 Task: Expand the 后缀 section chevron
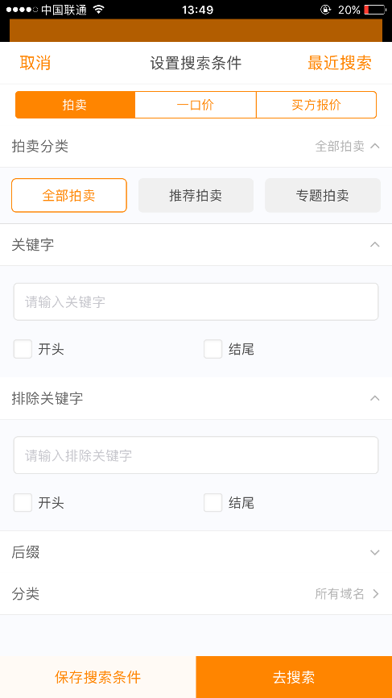pos(374,552)
